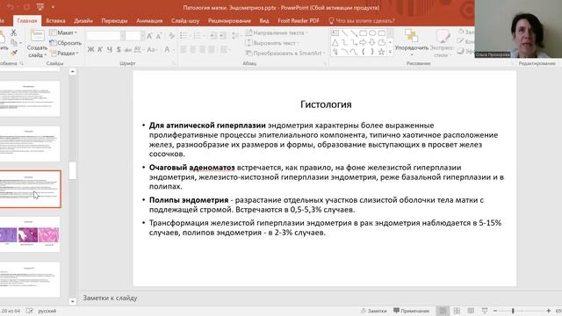Center the text alignment
The image size is (562, 316).
[193, 49]
